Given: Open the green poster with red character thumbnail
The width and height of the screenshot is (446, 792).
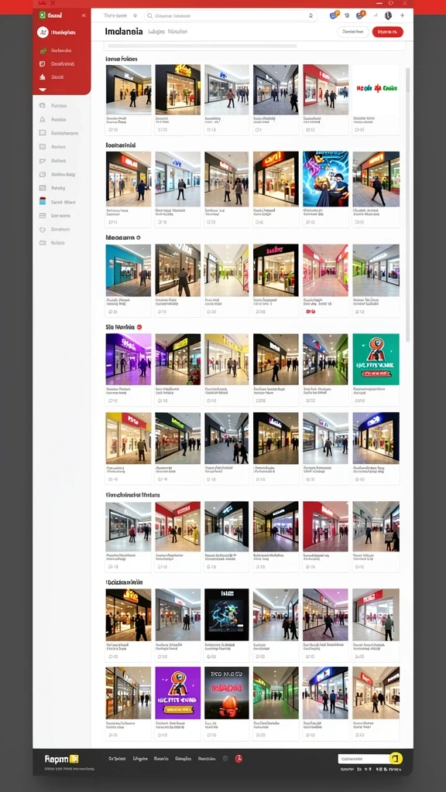Looking at the screenshot, I should (376, 359).
